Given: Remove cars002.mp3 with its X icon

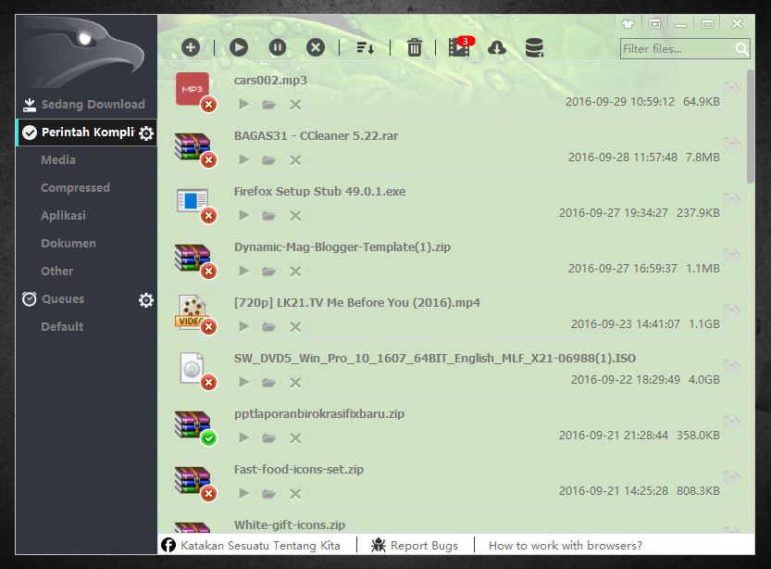Looking at the screenshot, I should 295,105.
